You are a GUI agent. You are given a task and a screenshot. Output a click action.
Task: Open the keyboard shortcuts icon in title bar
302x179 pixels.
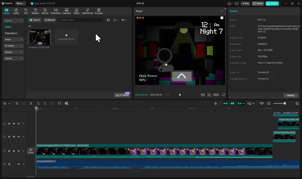237,3
